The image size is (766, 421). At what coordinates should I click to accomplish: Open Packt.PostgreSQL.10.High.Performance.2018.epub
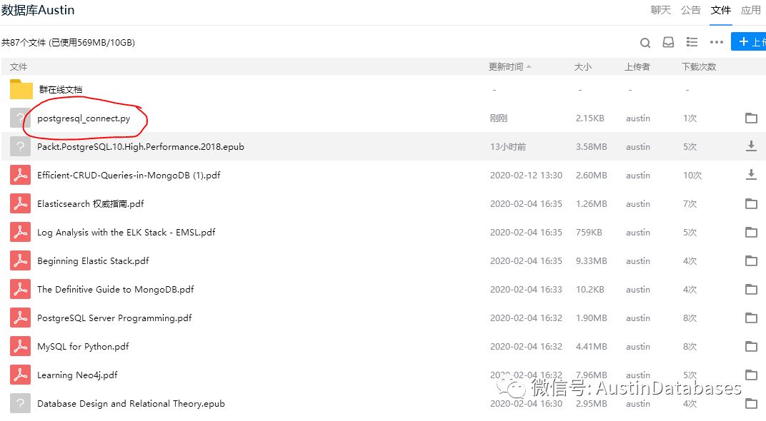pos(141,147)
